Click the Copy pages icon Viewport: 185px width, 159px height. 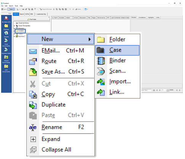(33, 94)
